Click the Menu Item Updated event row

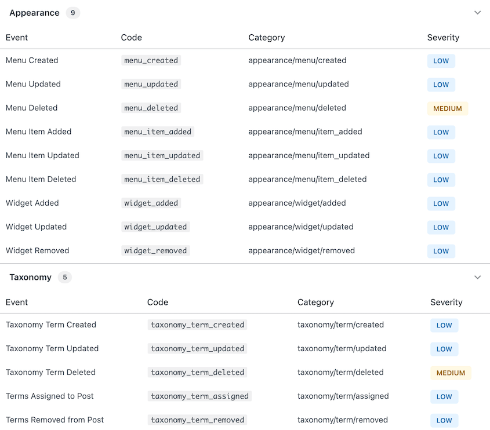[42, 155]
